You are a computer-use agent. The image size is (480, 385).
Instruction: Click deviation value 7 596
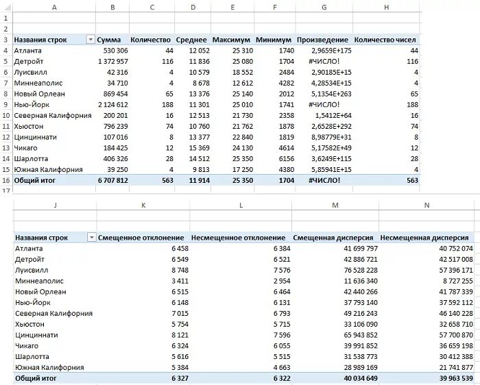coord(282,335)
